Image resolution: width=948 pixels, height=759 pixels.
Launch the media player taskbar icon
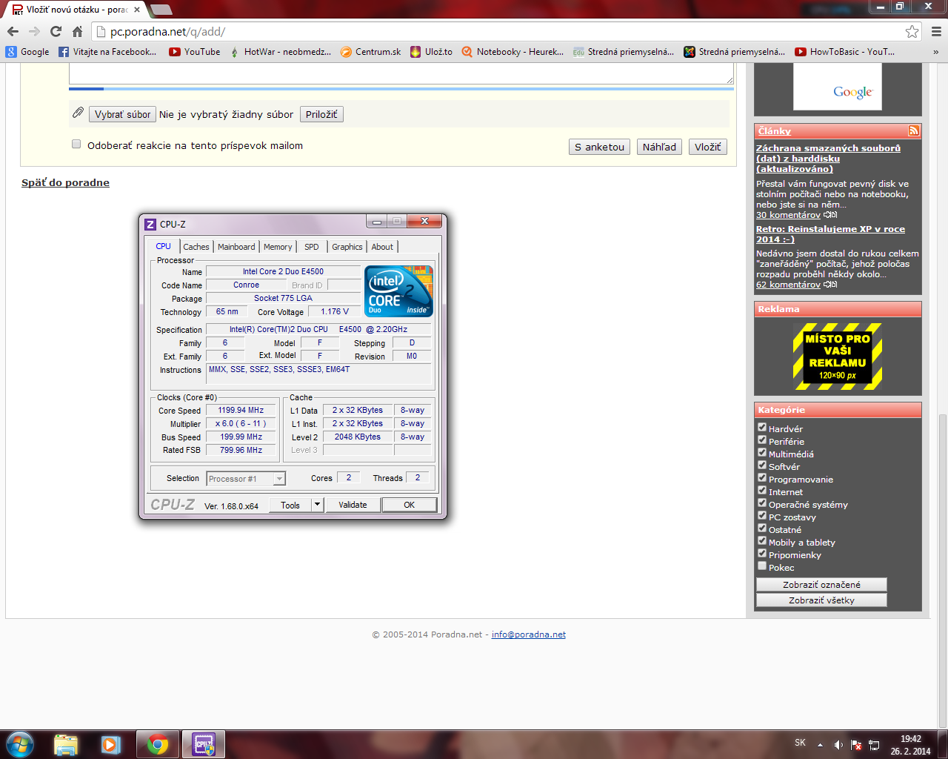[x=110, y=744]
